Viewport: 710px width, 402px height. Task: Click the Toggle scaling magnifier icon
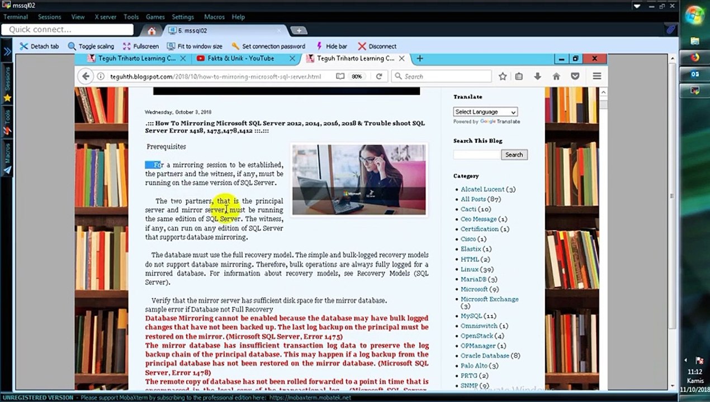[72, 46]
